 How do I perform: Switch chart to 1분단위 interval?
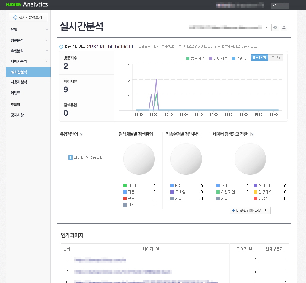coord(275,58)
